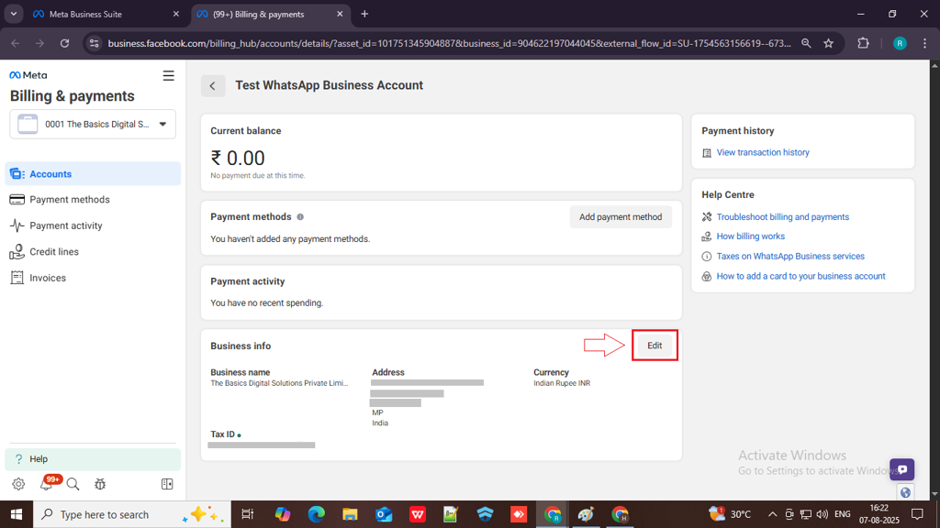Open the purple chat support bubble
The image size is (940, 528).
pos(901,469)
